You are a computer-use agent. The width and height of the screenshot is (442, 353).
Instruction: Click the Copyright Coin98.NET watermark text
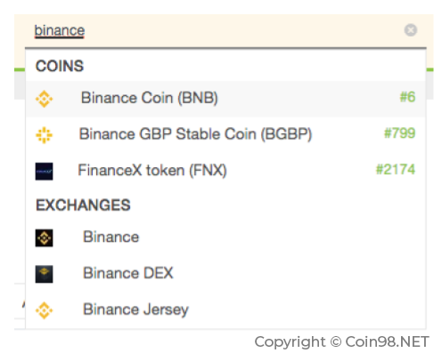click(x=342, y=341)
